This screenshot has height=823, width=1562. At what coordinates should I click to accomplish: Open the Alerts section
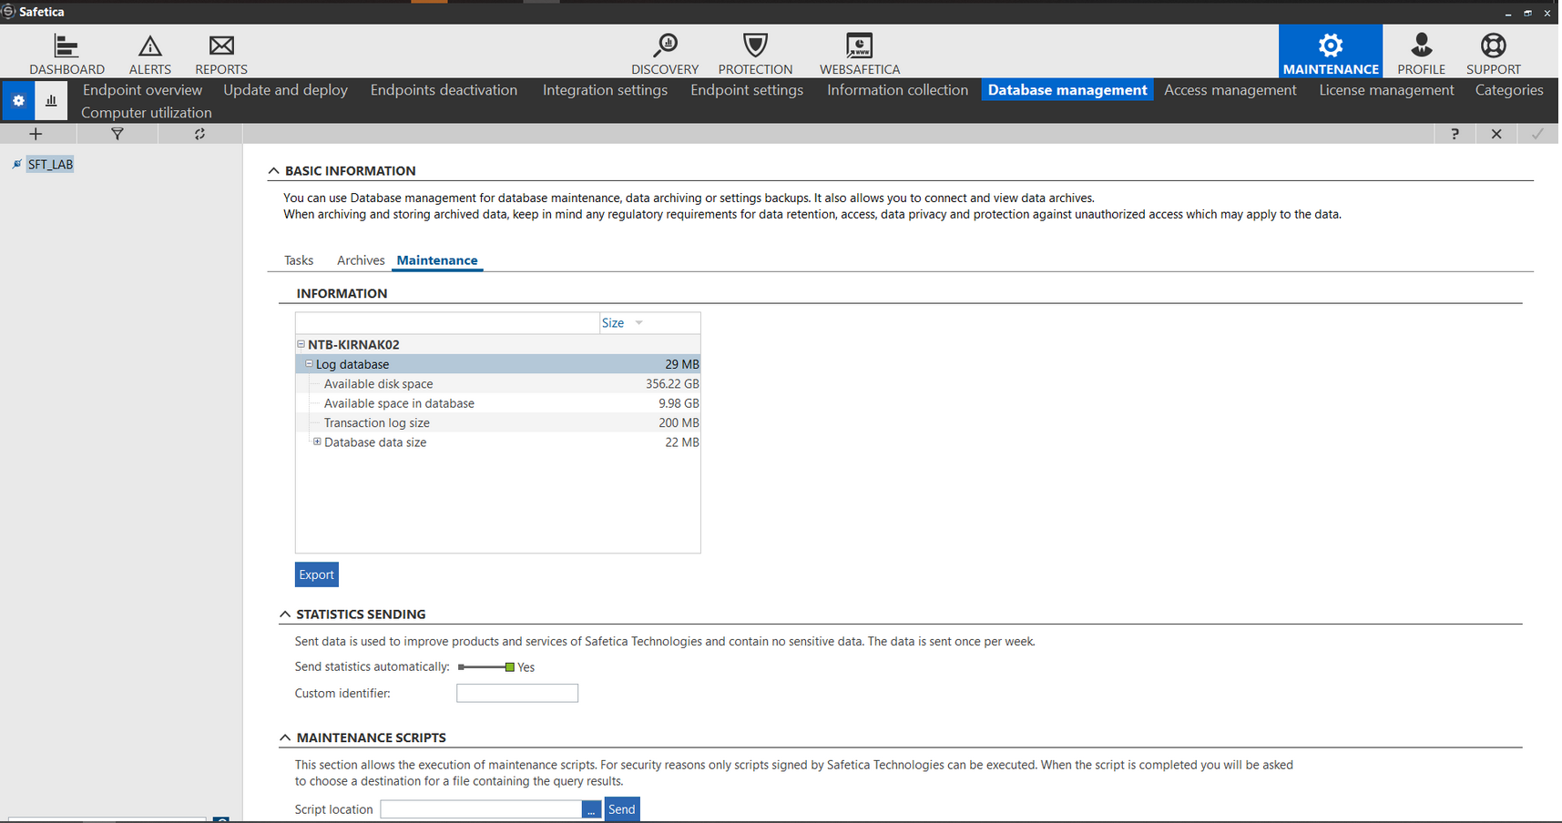(150, 54)
